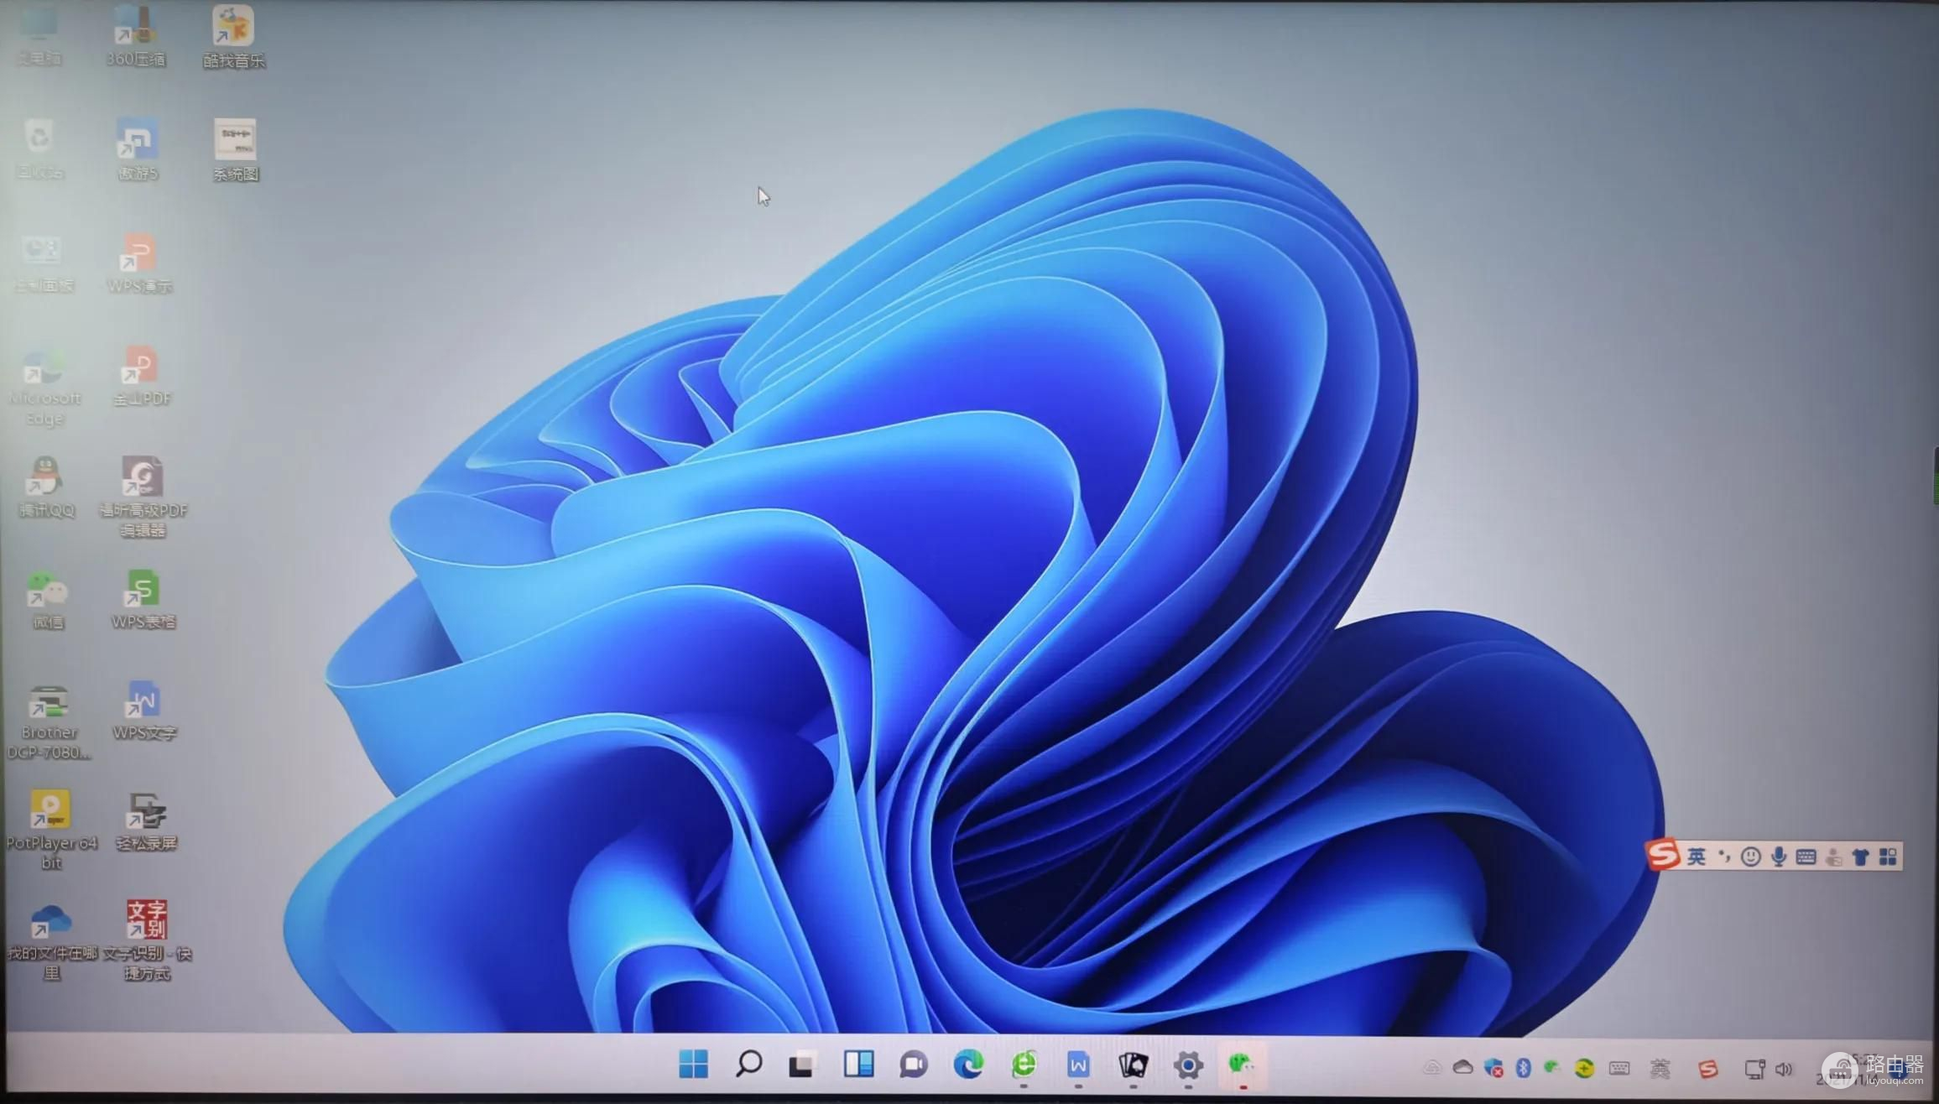Screen dimensions: 1939x1104
Task: Open Task View on the taskbar
Action: point(802,1064)
